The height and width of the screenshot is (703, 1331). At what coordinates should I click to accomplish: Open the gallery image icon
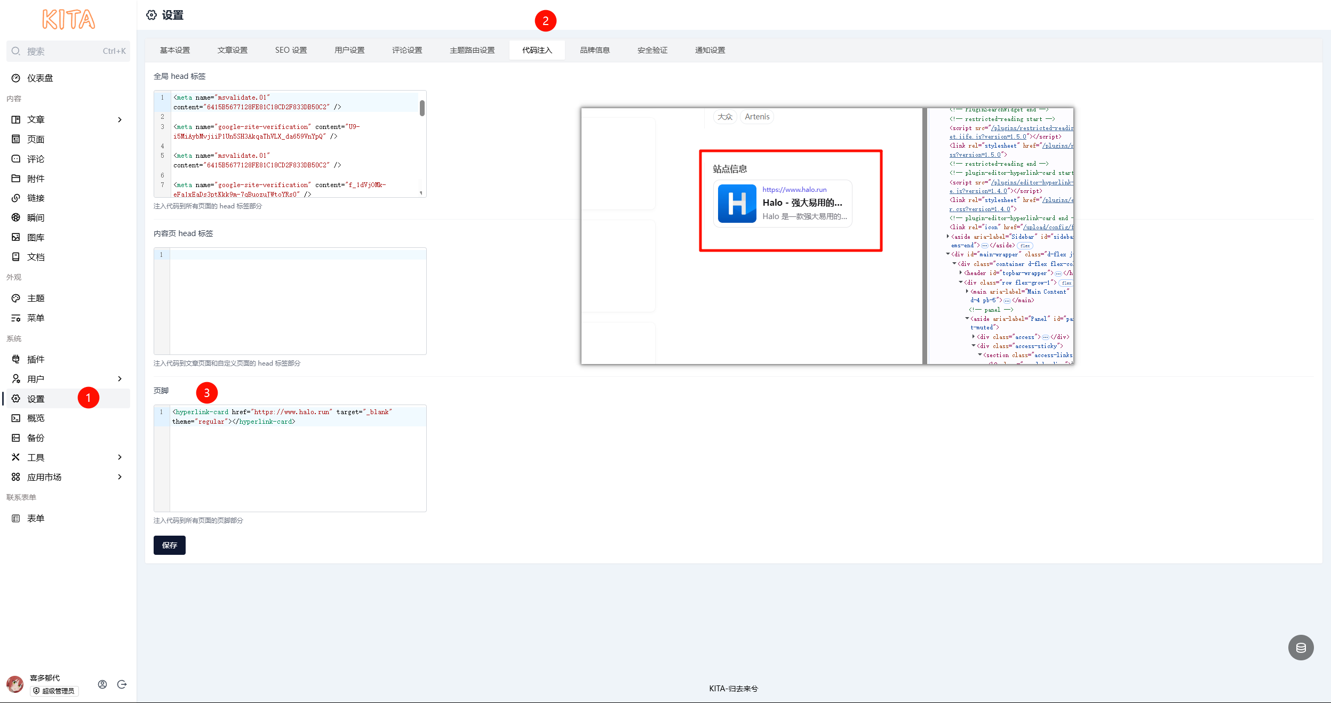pyautogui.click(x=16, y=237)
